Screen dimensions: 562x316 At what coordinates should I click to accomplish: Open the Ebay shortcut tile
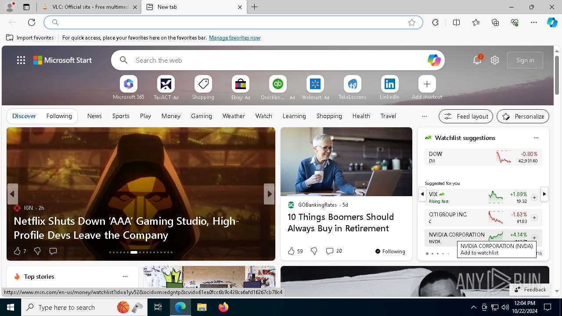[x=240, y=87]
